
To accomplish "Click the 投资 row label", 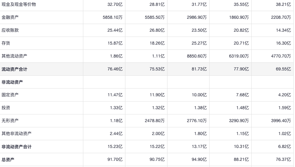I will [6, 108].
